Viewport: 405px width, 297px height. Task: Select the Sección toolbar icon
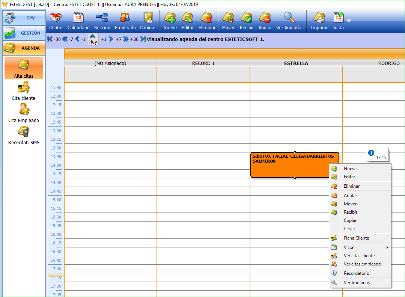[x=102, y=18]
